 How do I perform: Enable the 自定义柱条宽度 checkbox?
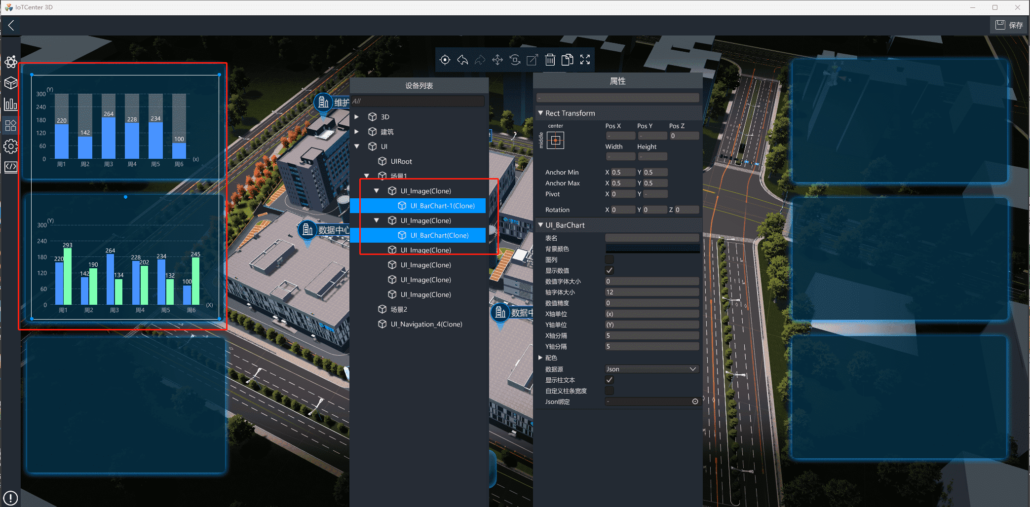tap(610, 391)
